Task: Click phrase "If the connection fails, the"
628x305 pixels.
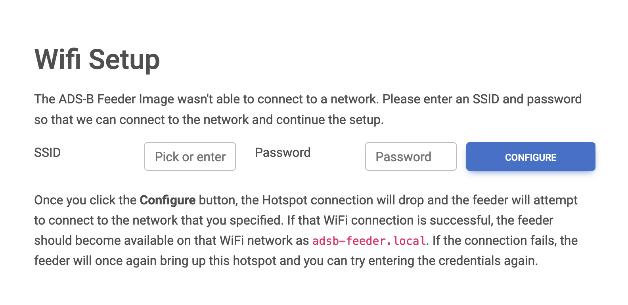Action: point(505,240)
